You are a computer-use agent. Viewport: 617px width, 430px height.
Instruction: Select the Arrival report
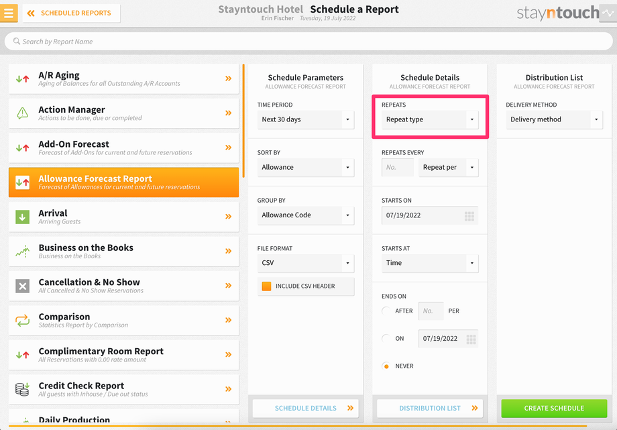pyautogui.click(x=123, y=217)
